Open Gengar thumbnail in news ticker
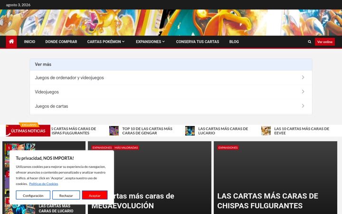The width and height of the screenshot is (342, 214). pyautogui.click(x=114, y=131)
